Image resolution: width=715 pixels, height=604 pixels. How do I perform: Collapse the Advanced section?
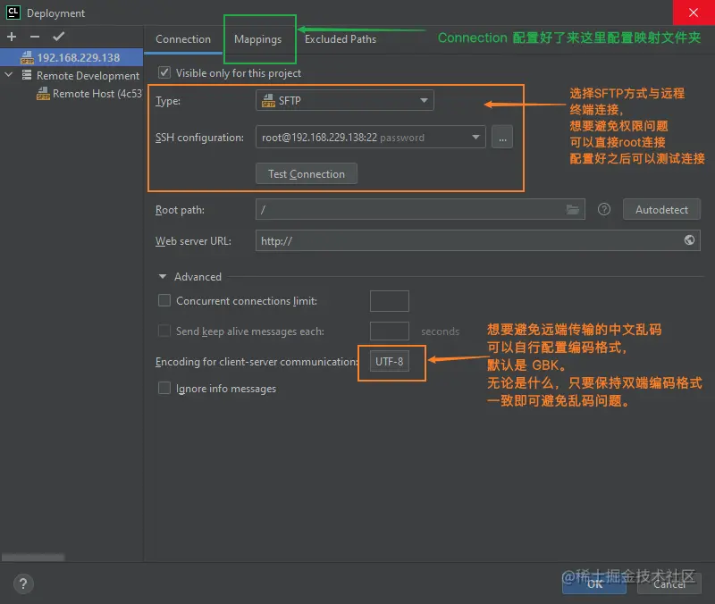pos(163,276)
